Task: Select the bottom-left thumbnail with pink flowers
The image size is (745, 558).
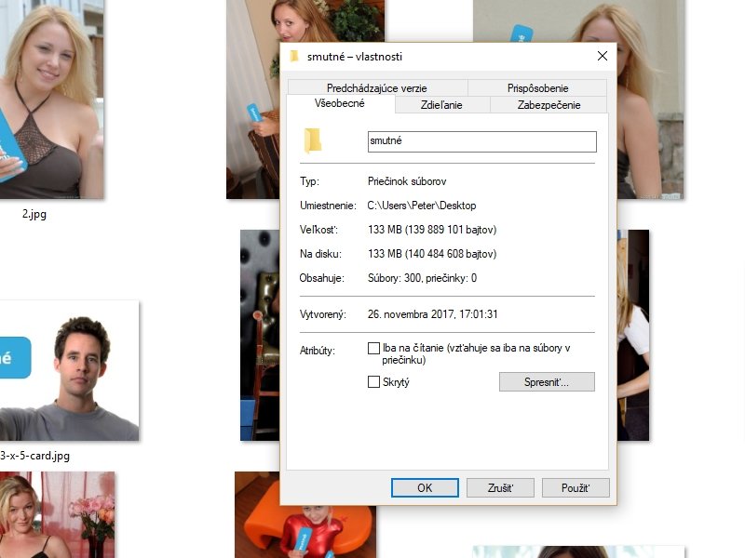Action: [x=58, y=516]
